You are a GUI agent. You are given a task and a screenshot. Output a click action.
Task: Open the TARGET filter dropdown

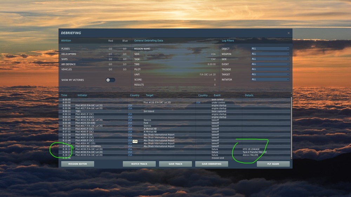[270, 74]
